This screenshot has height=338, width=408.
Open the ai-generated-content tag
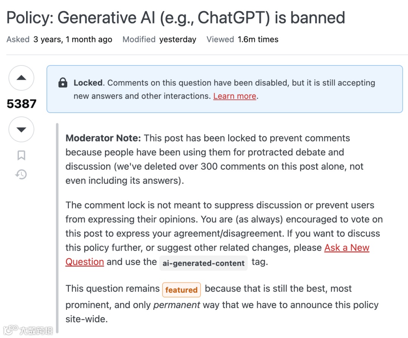(x=204, y=263)
